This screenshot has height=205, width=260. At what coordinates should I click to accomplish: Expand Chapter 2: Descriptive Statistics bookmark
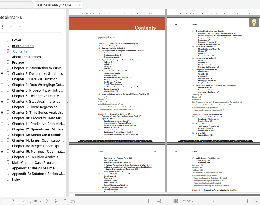[x=2, y=74]
